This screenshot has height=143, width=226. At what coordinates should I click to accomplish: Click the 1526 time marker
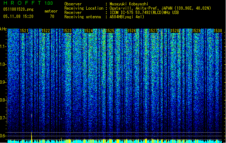click(132, 31)
